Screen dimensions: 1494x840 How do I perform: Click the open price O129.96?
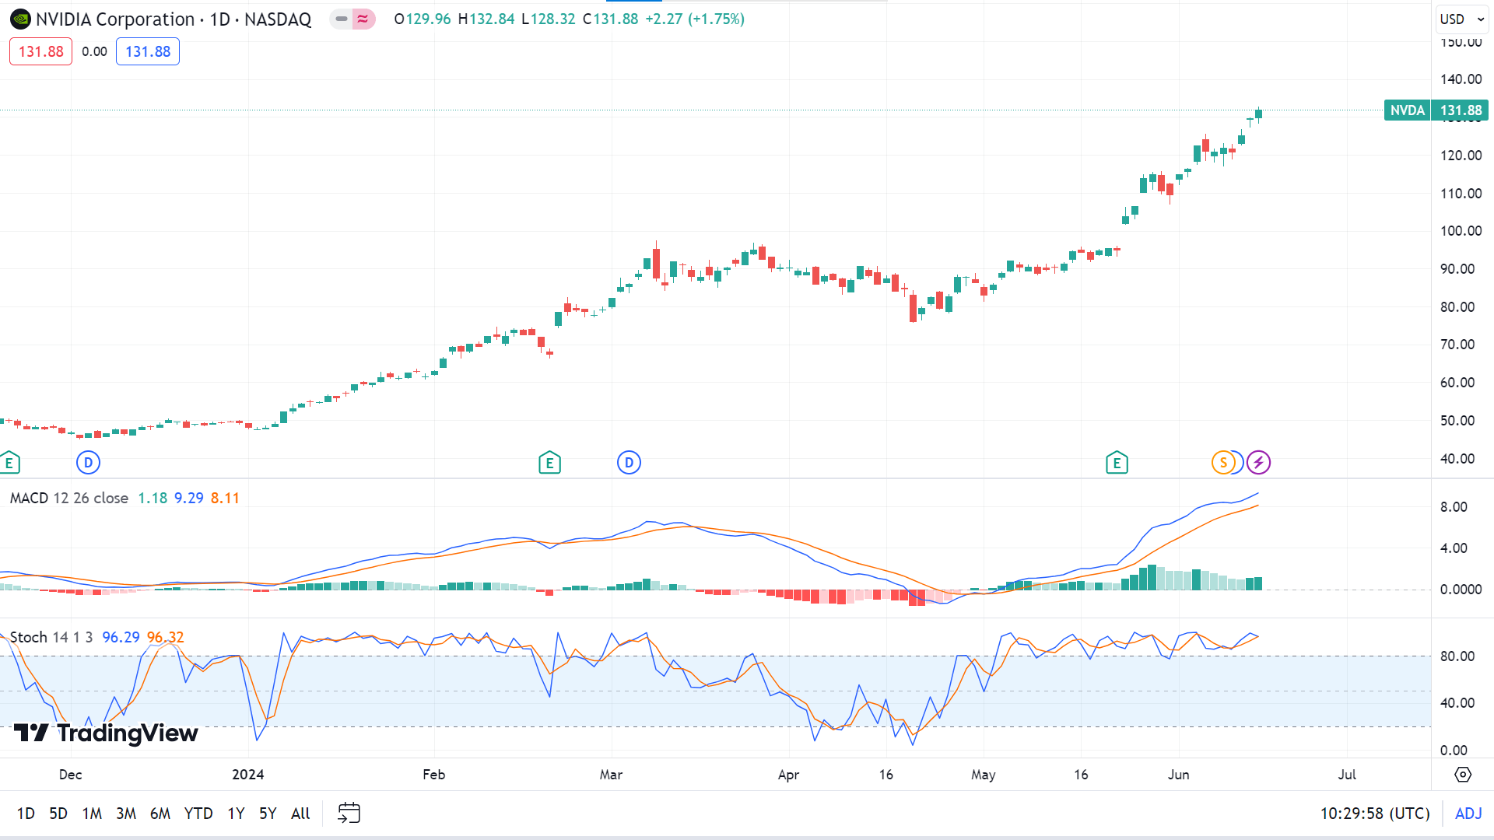click(x=423, y=19)
